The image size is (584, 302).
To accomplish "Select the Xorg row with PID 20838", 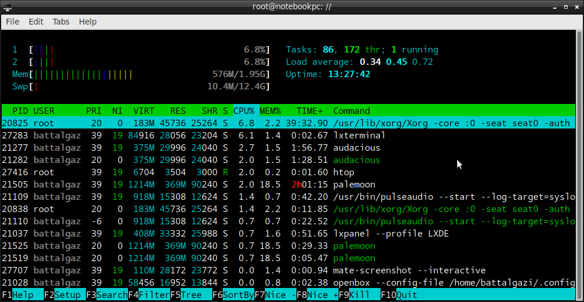I will pos(288,209).
